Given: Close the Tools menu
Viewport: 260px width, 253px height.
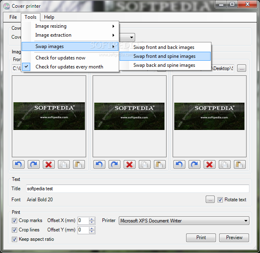Looking at the screenshot, I should [31, 17].
